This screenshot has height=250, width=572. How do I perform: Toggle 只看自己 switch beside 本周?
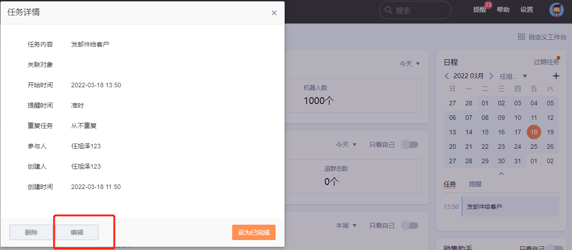click(410, 225)
